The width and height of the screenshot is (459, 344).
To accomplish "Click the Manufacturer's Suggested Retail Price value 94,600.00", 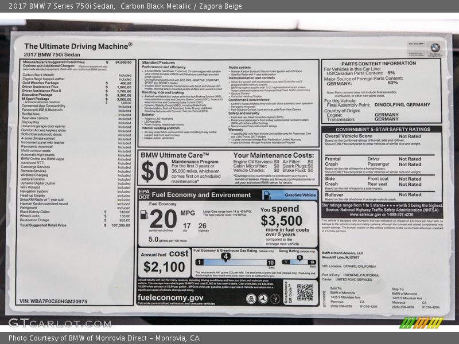I will 123,62.
